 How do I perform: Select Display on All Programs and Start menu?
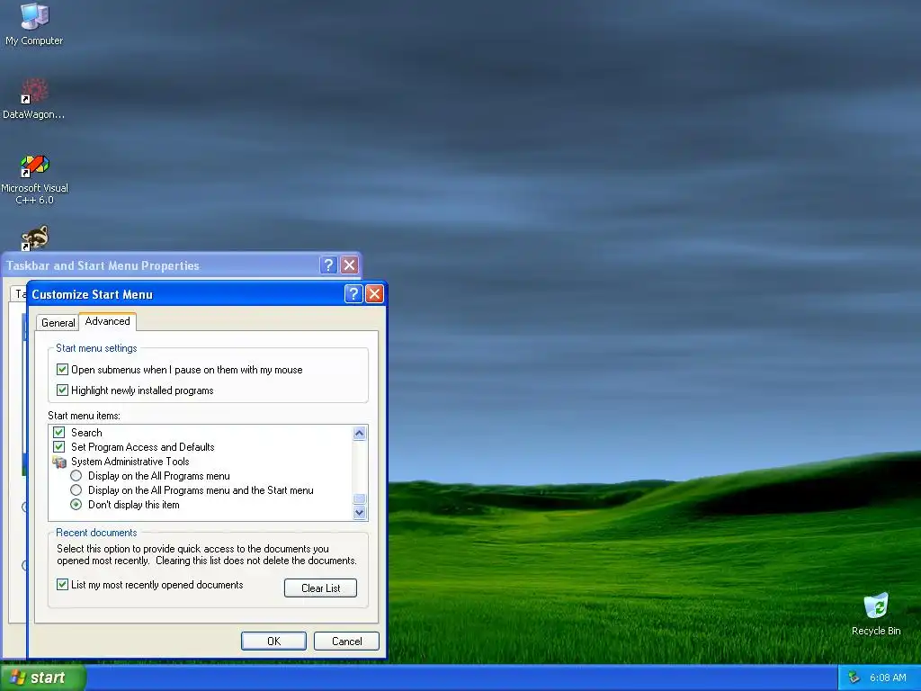click(76, 490)
